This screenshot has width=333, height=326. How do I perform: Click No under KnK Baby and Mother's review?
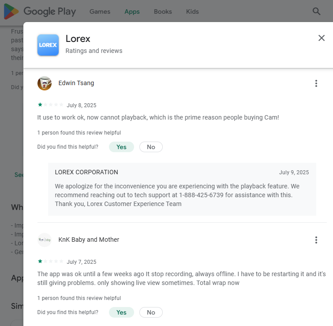click(x=151, y=312)
